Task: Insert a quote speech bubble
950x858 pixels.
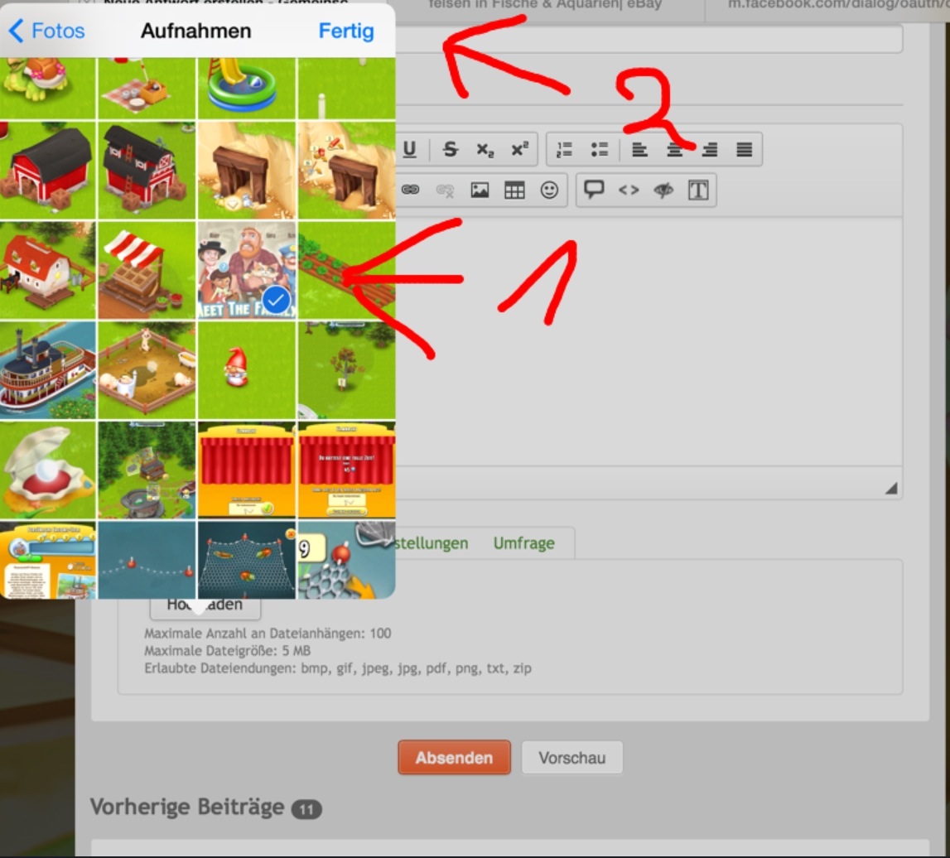Action: pyautogui.click(x=594, y=190)
